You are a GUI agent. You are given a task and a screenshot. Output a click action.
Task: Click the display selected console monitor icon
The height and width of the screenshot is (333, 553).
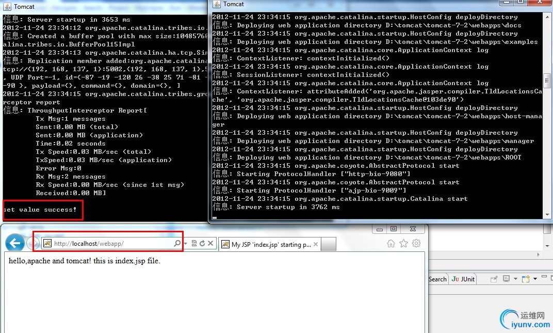point(506,279)
